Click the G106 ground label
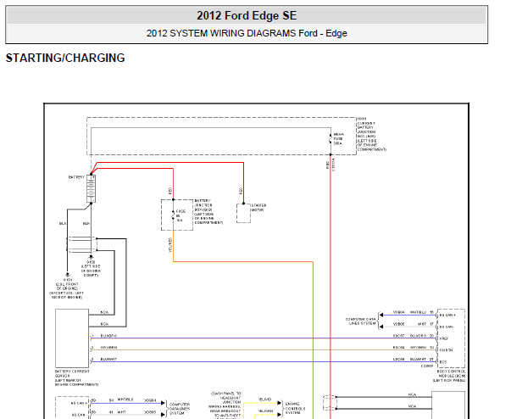Screen dimensions: 511x419 click(91, 269)
